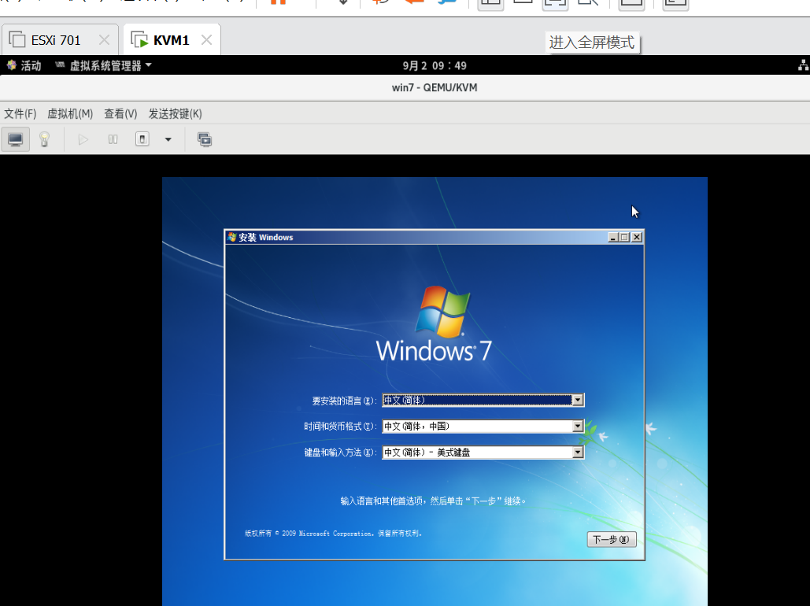Click the 下一步(N) button
The image size is (810, 606).
pos(611,539)
